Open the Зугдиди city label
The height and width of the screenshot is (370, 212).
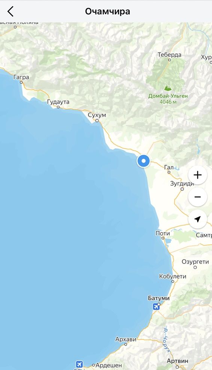click(182, 183)
